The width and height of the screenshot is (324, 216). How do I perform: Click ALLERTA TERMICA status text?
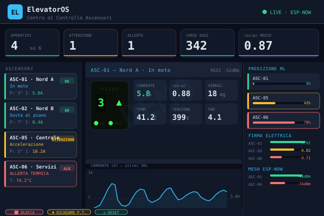point(29,173)
